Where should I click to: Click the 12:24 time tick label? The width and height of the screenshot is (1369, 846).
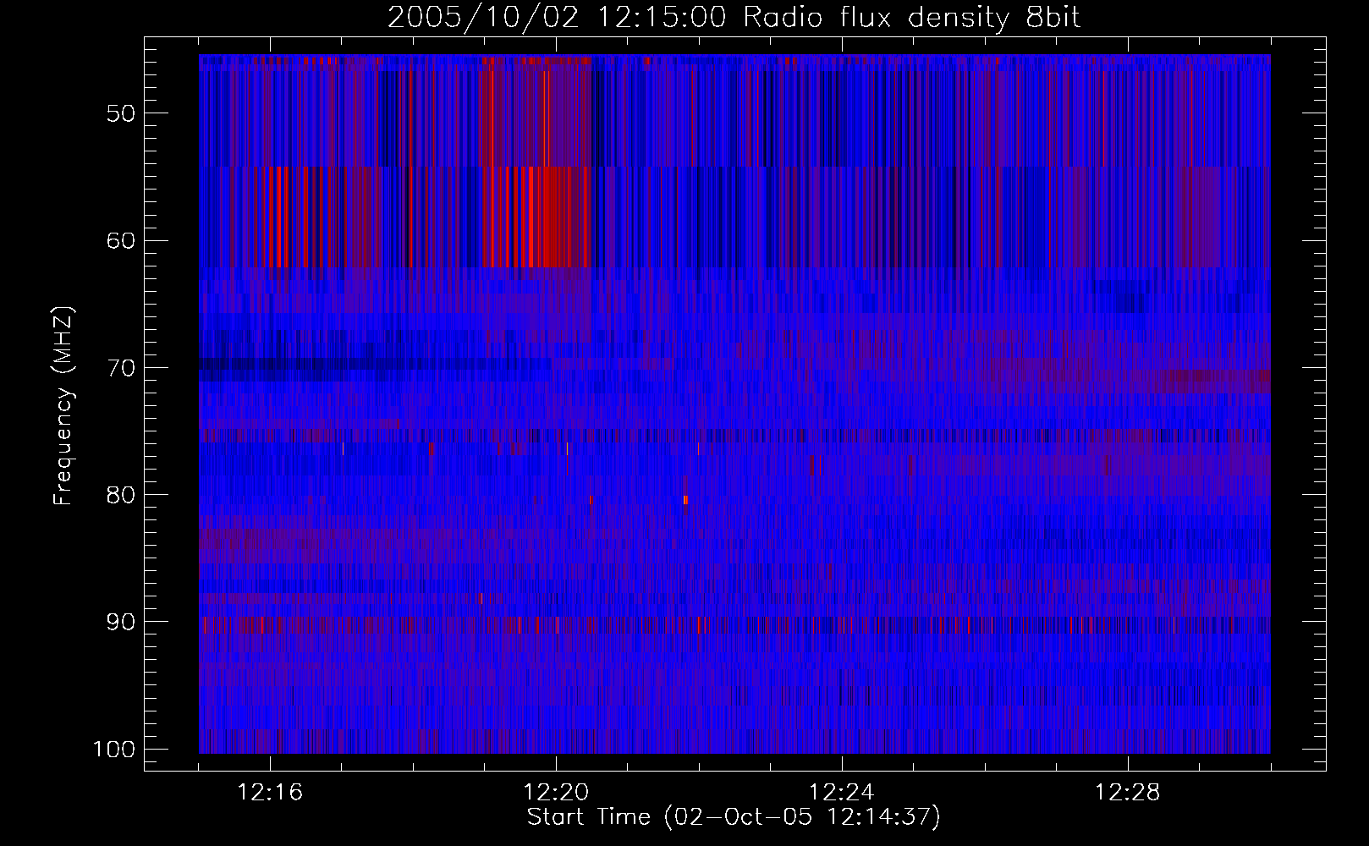[842, 793]
